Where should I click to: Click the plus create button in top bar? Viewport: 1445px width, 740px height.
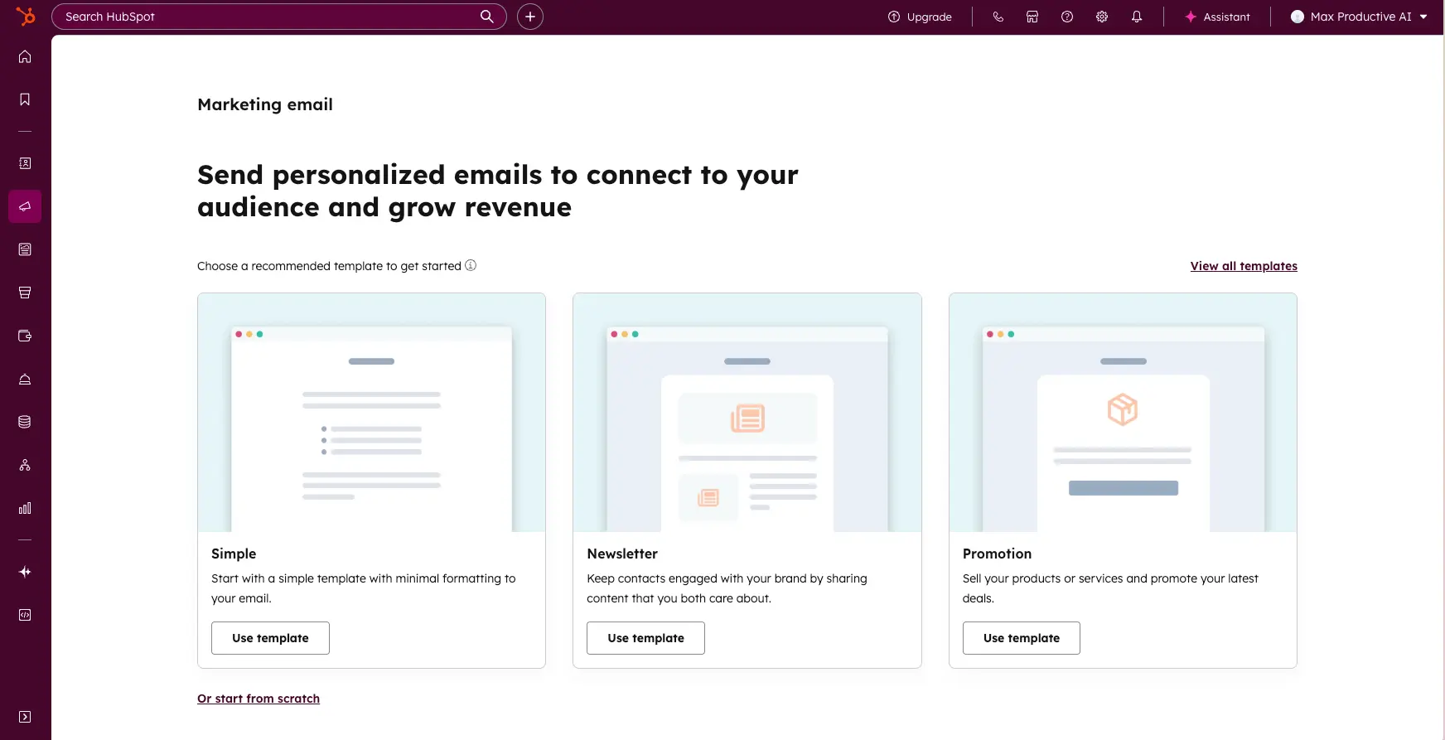coord(530,17)
